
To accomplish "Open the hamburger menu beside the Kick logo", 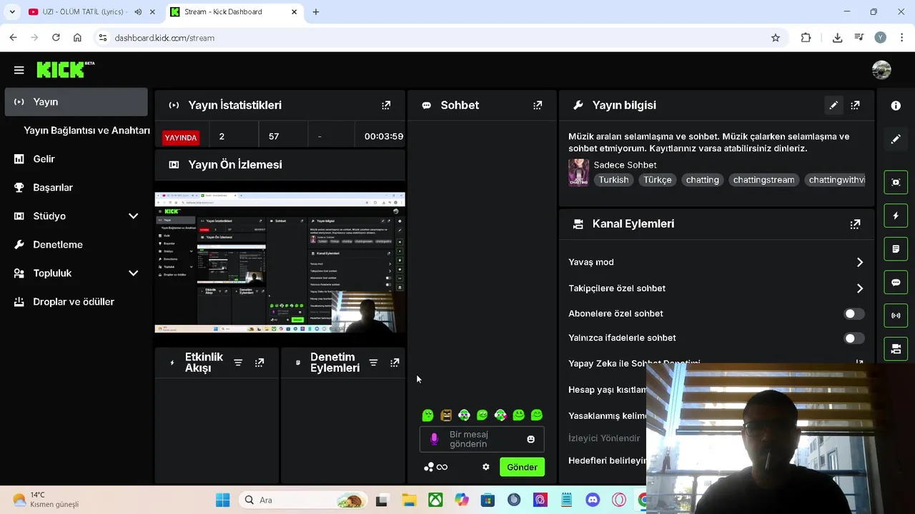I will point(19,70).
